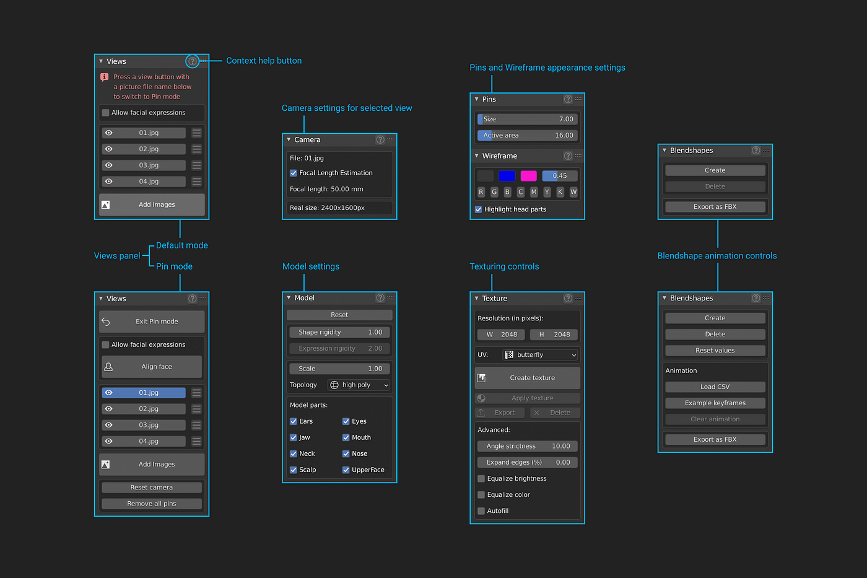
Task: Collapse the Model panel with its triangle
Action: (289, 298)
